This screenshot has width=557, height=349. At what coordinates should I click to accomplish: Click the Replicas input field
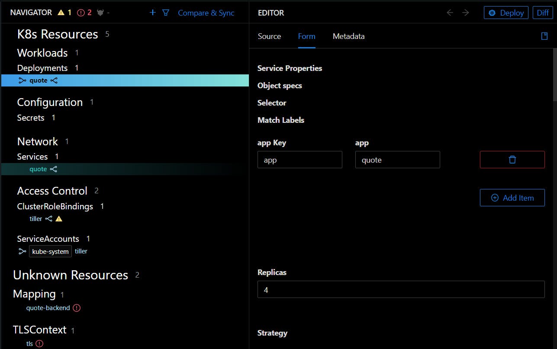click(401, 289)
